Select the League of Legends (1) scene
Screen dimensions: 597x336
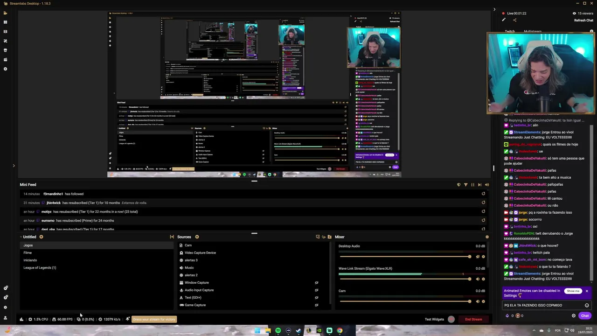96,268
